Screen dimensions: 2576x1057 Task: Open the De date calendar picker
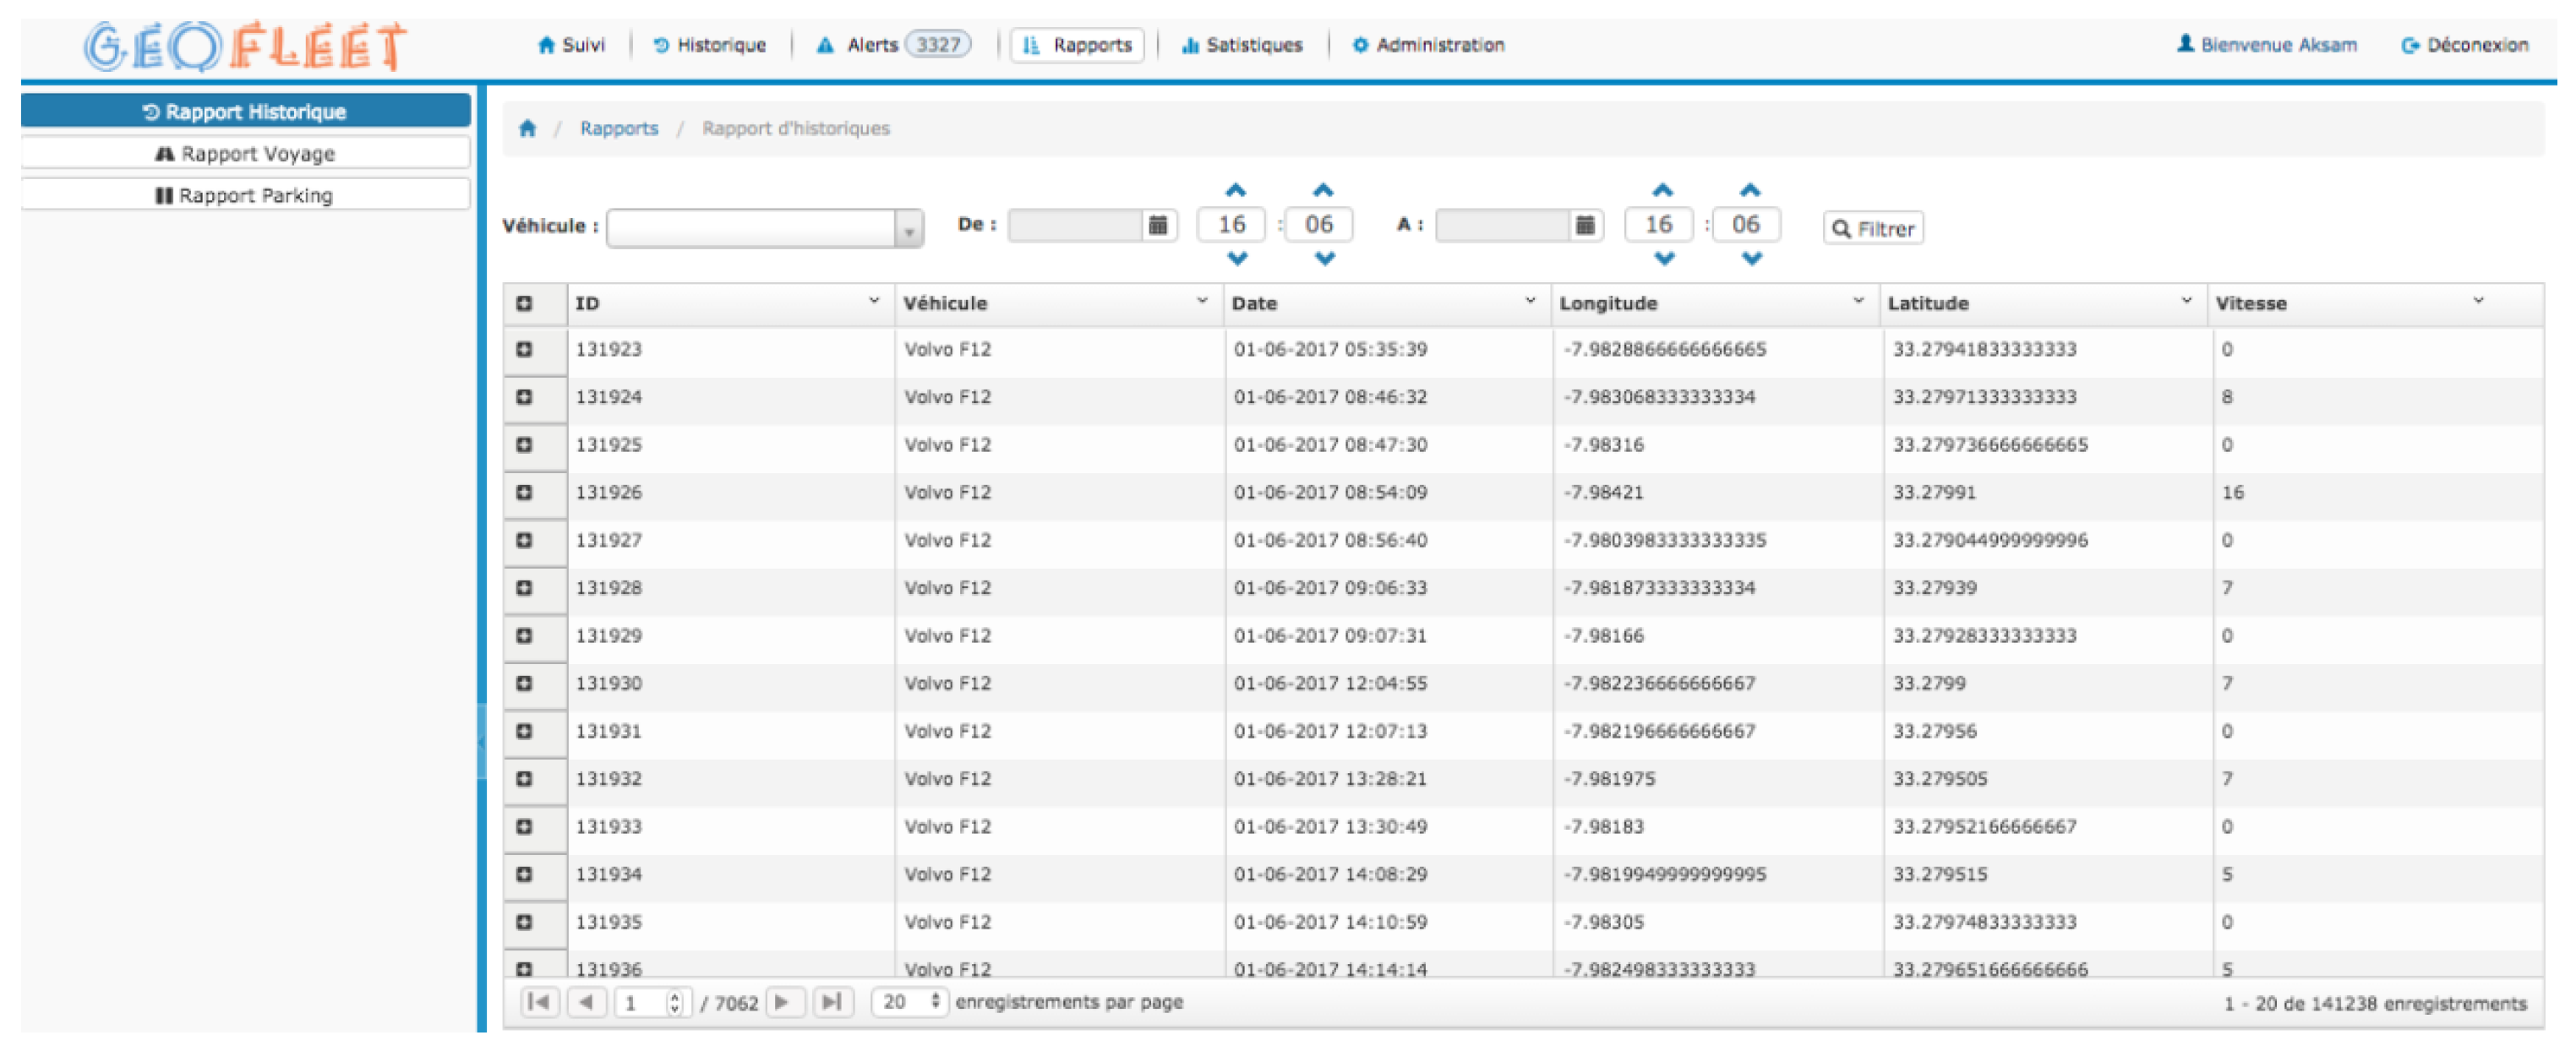(x=1157, y=225)
